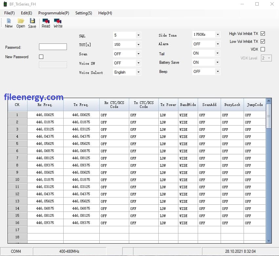Screen dimensions: 279x256
Task: Open the TOT[s] dropdown showing 150
Action: (x=127, y=44)
